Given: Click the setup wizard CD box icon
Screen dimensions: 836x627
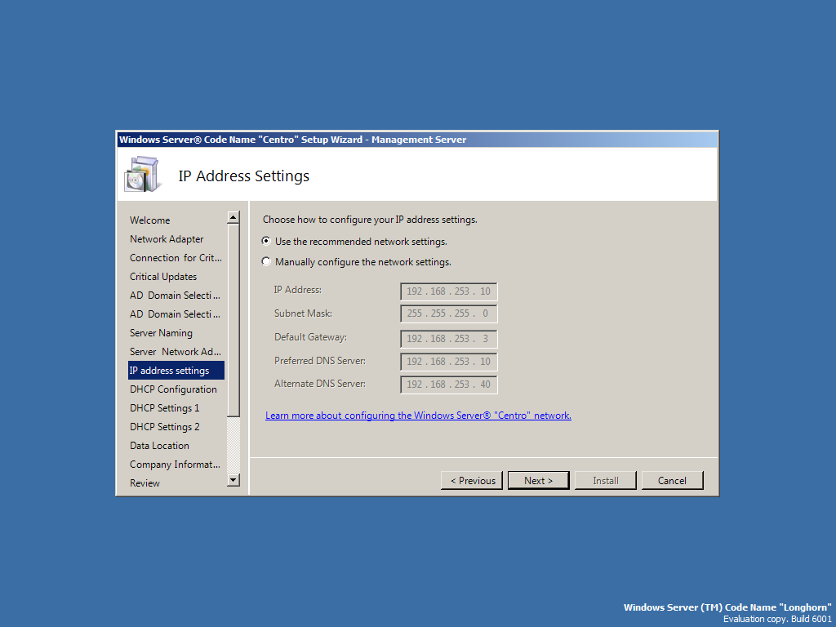Looking at the screenshot, I should (x=142, y=175).
